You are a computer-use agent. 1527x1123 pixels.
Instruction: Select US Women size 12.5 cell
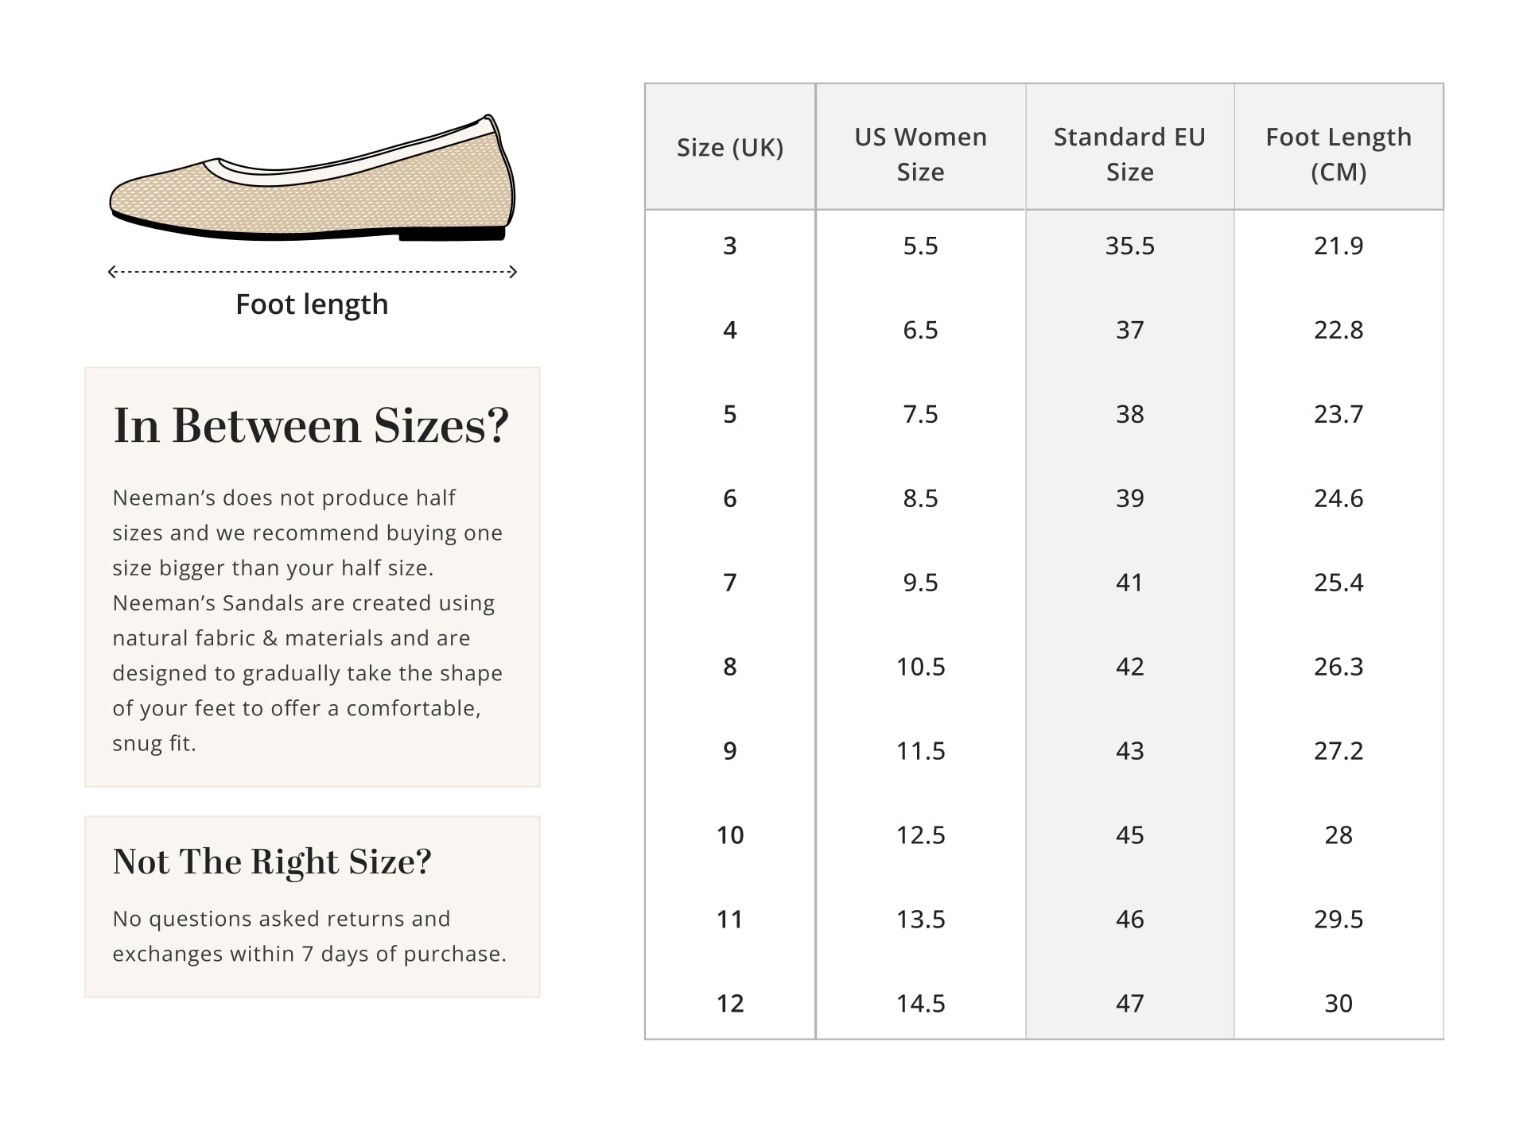tap(920, 835)
